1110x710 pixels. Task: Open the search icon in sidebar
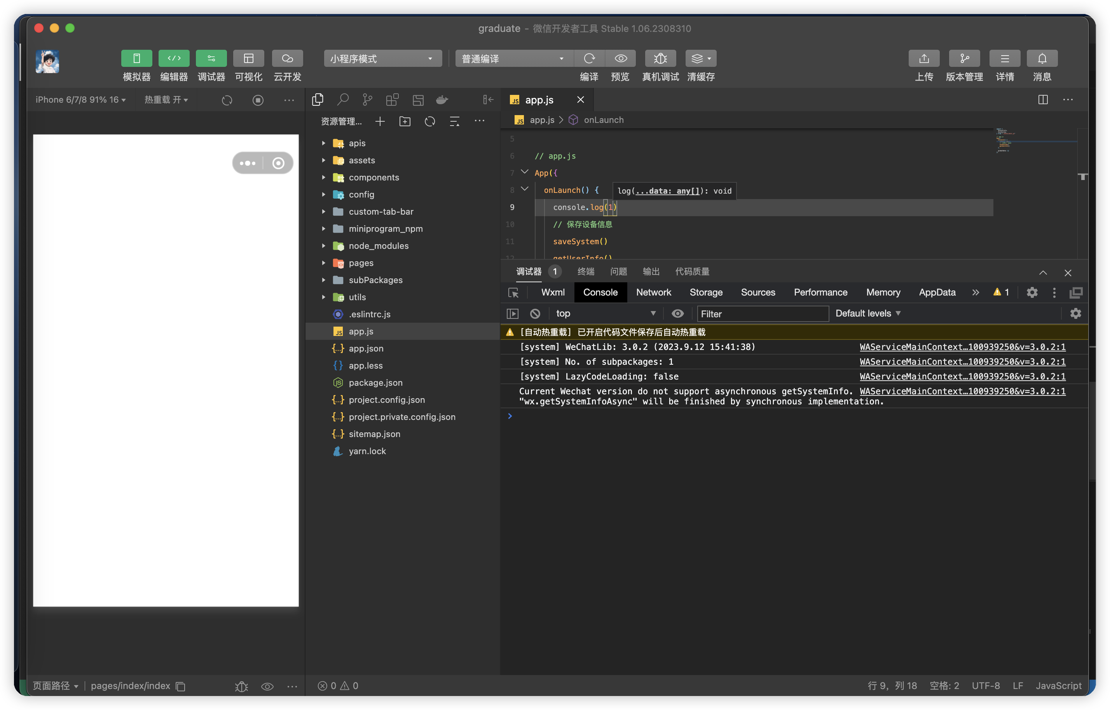pyautogui.click(x=342, y=100)
